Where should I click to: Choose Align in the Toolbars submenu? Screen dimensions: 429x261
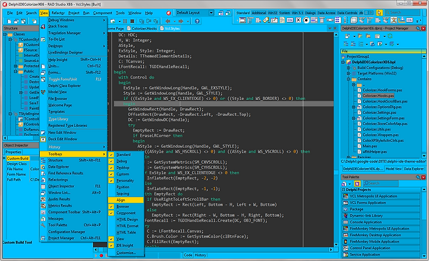[126, 200]
